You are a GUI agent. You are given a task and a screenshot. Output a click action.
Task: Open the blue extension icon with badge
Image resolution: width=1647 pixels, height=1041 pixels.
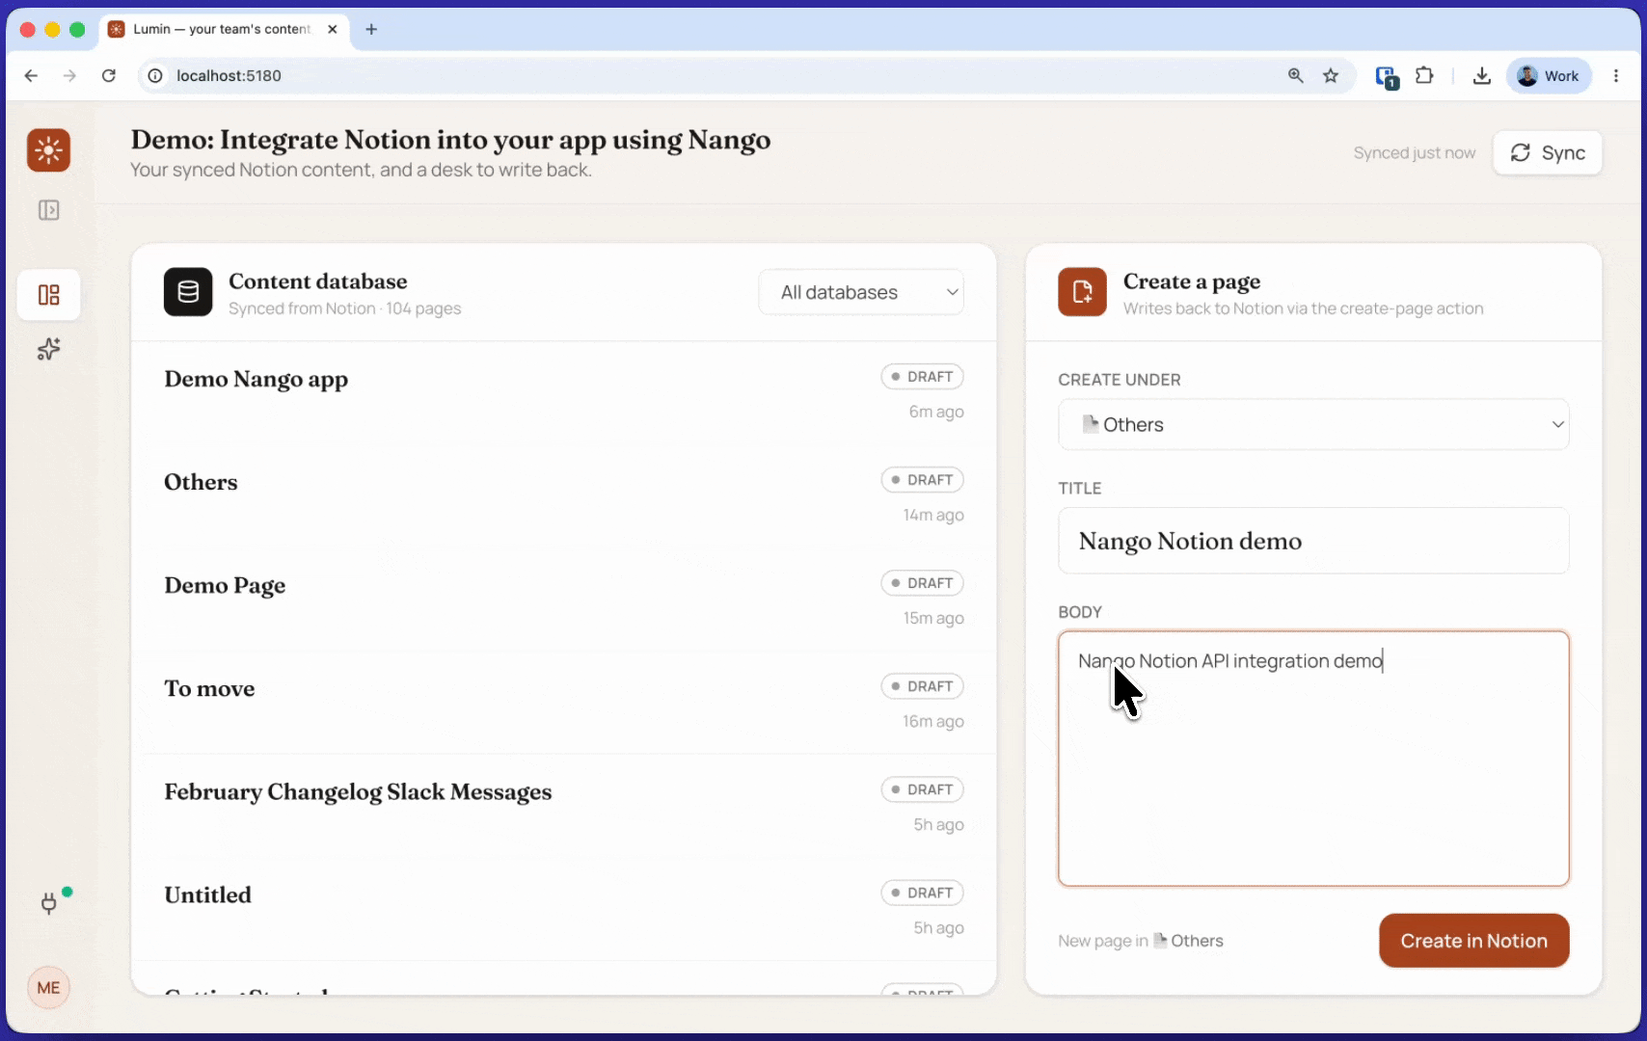coord(1387,77)
